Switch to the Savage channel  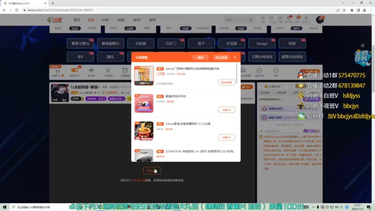click(262, 44)
